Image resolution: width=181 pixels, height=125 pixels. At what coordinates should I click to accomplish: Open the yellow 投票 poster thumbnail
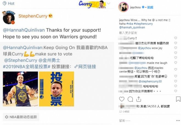click(x=56, y=89)
